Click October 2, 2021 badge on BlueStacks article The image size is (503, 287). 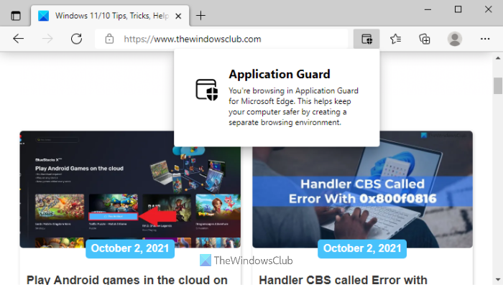[130, 248]
